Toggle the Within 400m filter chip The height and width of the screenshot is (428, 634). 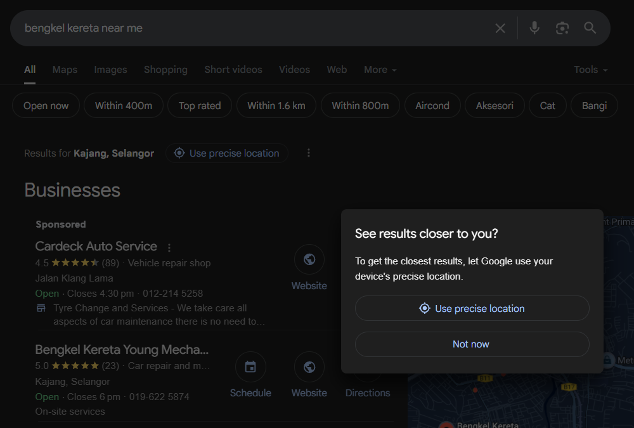(x=124, y=106)
